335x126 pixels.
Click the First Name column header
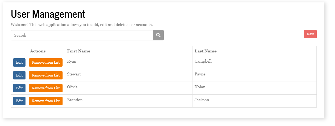tap(79, 51)
